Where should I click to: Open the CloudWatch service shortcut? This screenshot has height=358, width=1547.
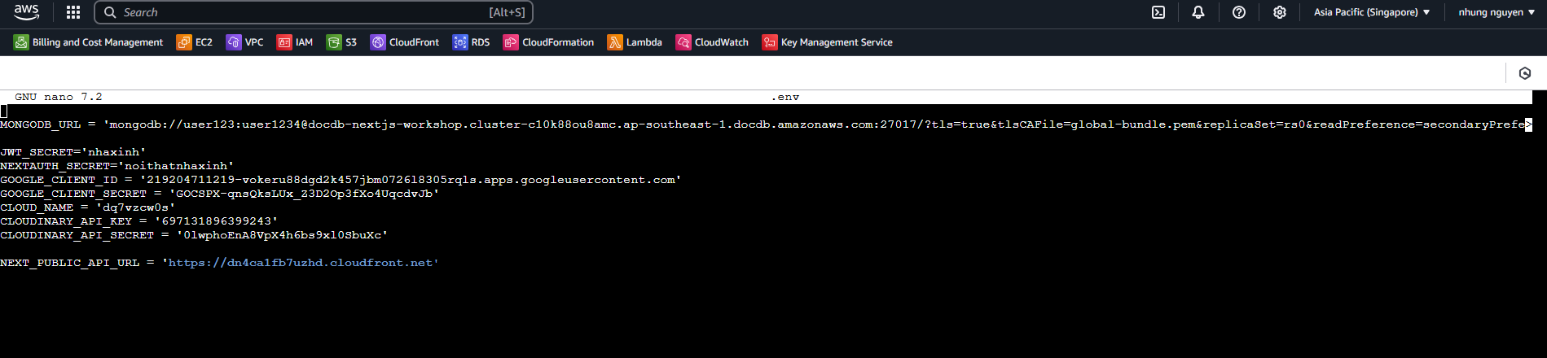[712, 42]
